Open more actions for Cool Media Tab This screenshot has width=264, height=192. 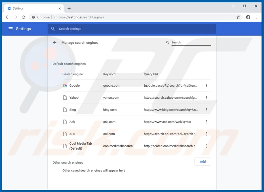(207, 146)
